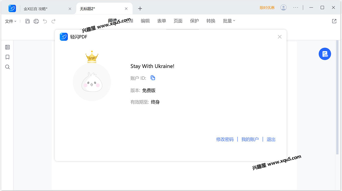Screen dimensions: 342x191
Task: Click the vertical scrollbar on the right
Action: coord(337,98)
